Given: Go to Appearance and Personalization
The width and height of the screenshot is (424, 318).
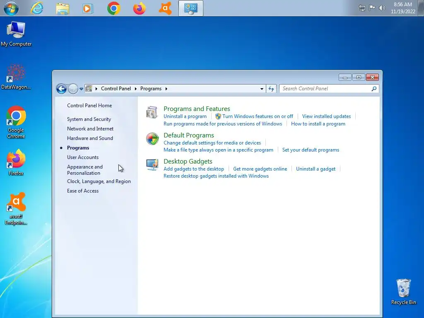Looking at the screenshot, I should [84, 170].
